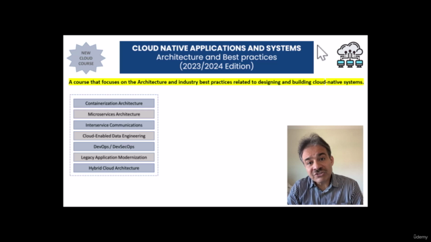Click the cloud network icon on slide
The height and width of the screenshot is (242, 431).
[350, 55]
